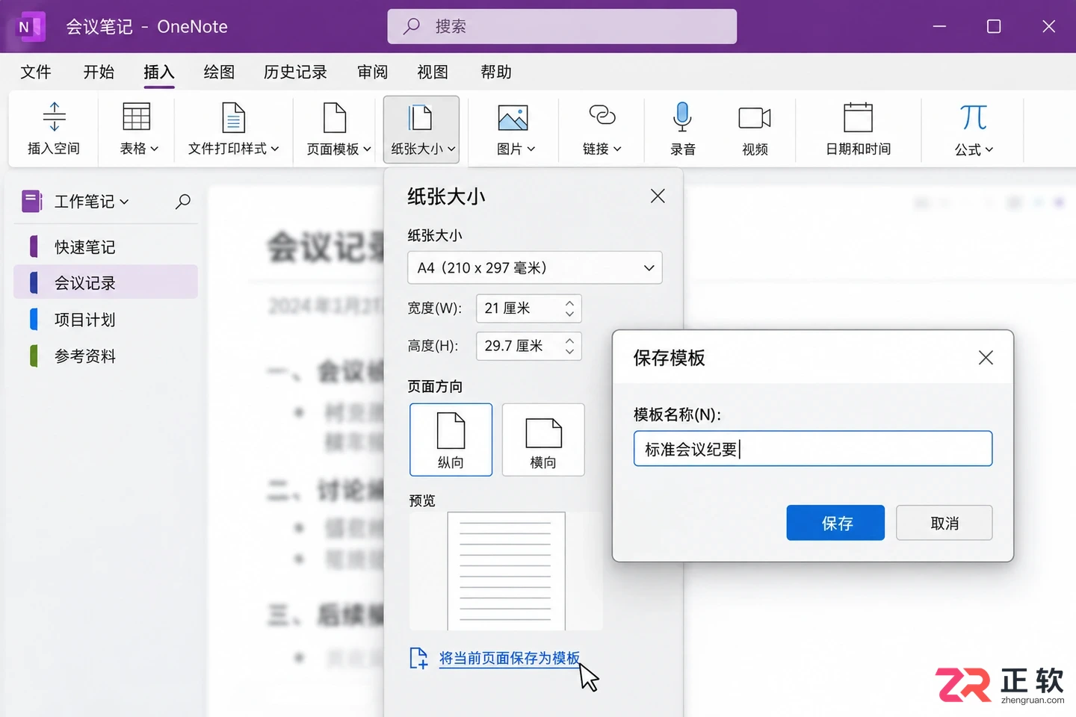This screenshot has width=1076, height=717.
Task: Decrease the 宽度 width spinner
Action: click(x=570, y=314)
